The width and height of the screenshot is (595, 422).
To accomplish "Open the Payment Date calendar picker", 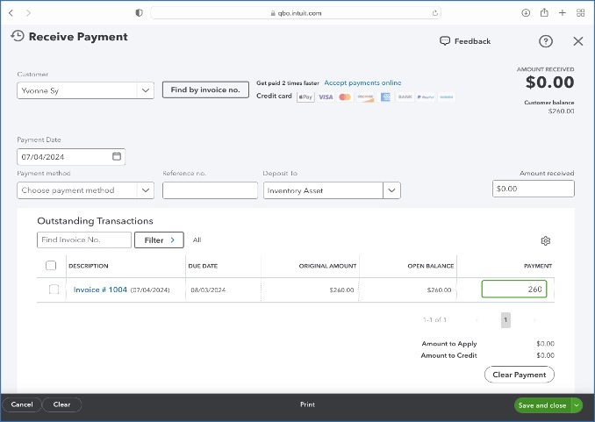I will [x=117, y=156].
